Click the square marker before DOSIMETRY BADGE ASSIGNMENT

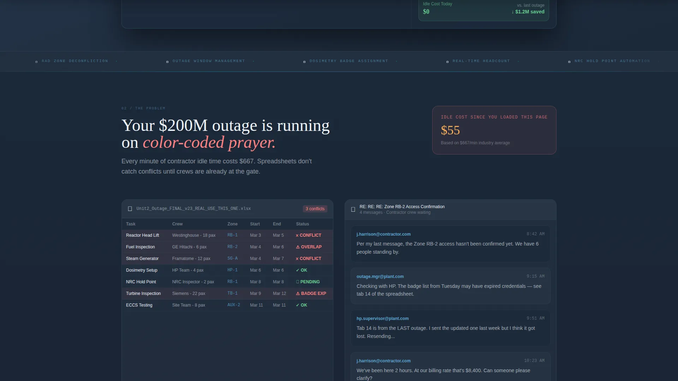[x=304, y=62]
